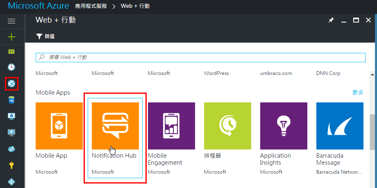This screenshot has height=188, width=377.
Task: Maximize the Web + 行動 blade
Action: (356, 20)
